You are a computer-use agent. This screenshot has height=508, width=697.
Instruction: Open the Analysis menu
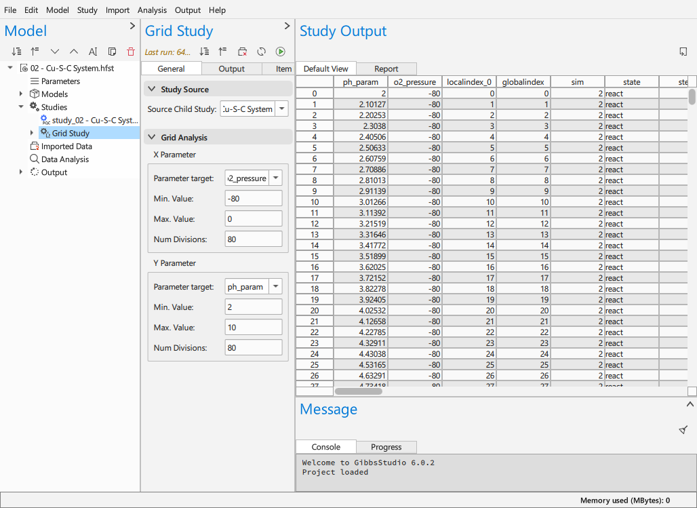[152, 9]
